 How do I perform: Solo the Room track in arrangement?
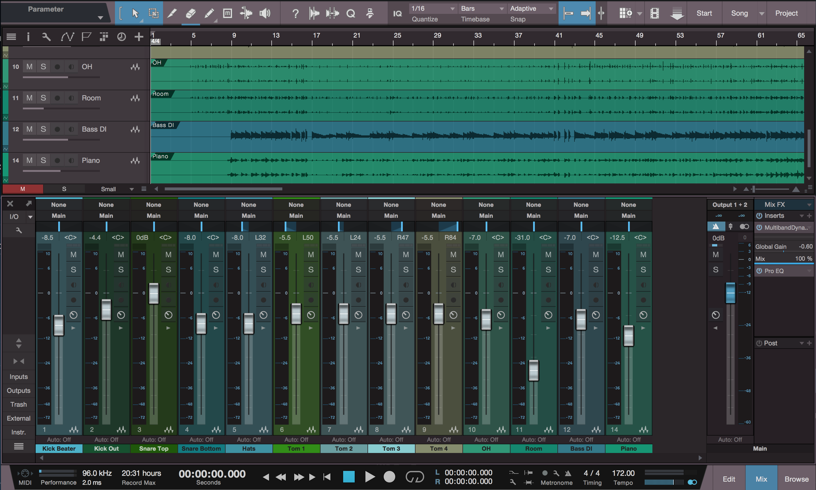point(43,98)
